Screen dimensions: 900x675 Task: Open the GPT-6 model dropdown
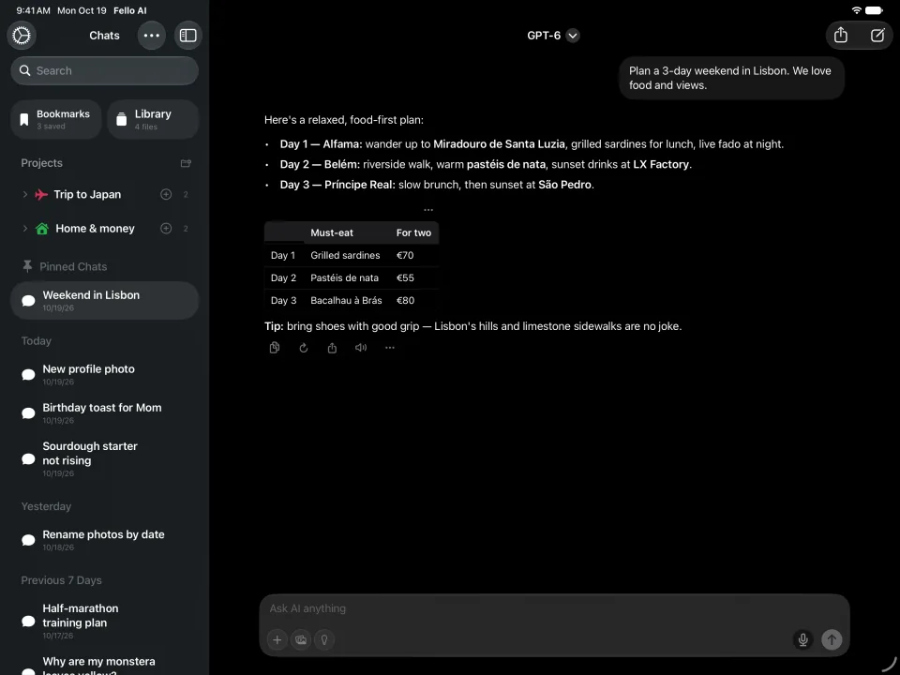553,36
